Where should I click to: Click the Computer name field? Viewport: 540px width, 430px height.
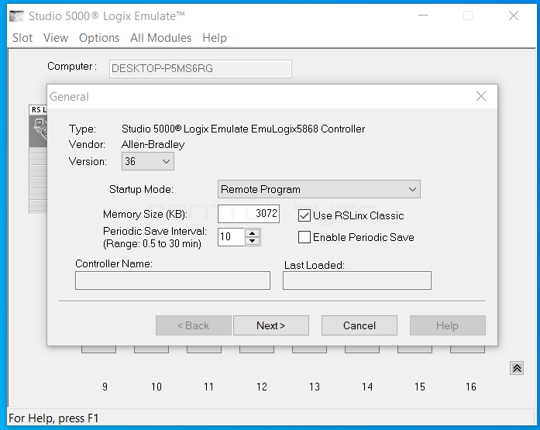pos(201,68)
